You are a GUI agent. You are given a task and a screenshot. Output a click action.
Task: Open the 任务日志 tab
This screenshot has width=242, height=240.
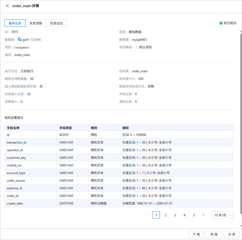pos(56,23)
